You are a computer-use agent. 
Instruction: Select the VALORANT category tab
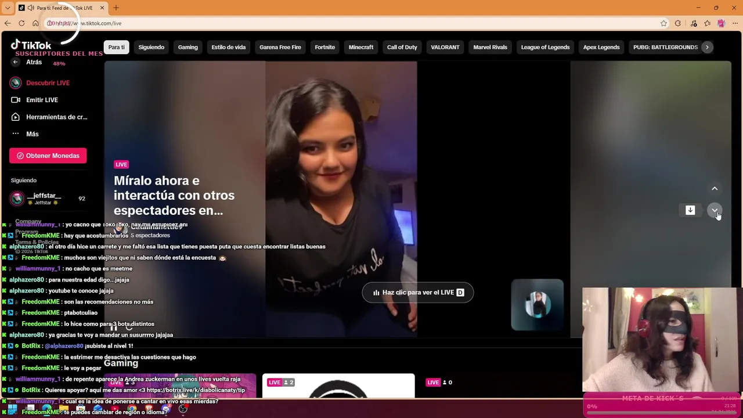point(445,47)
